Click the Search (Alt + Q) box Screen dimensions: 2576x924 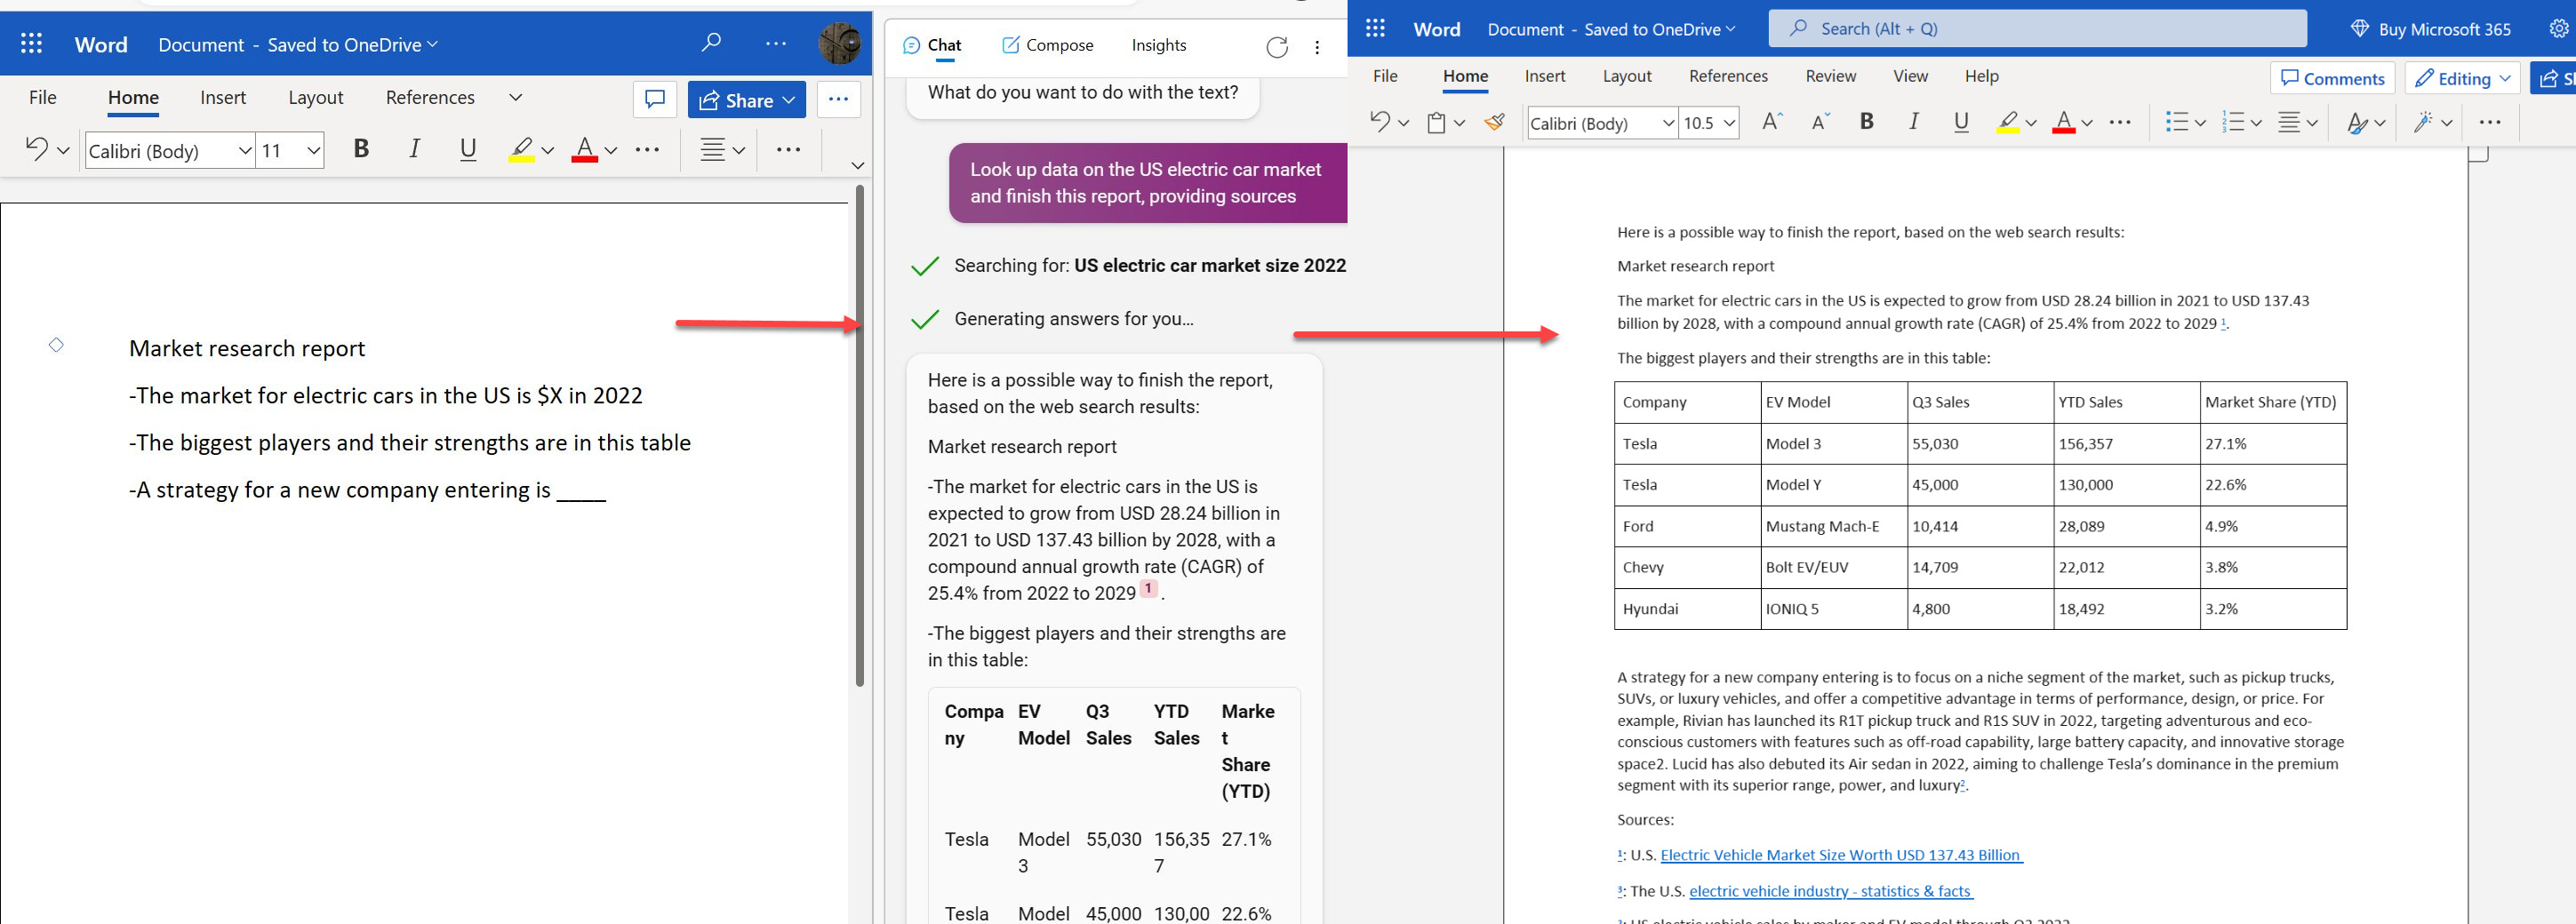click(x=2037, y=29)
